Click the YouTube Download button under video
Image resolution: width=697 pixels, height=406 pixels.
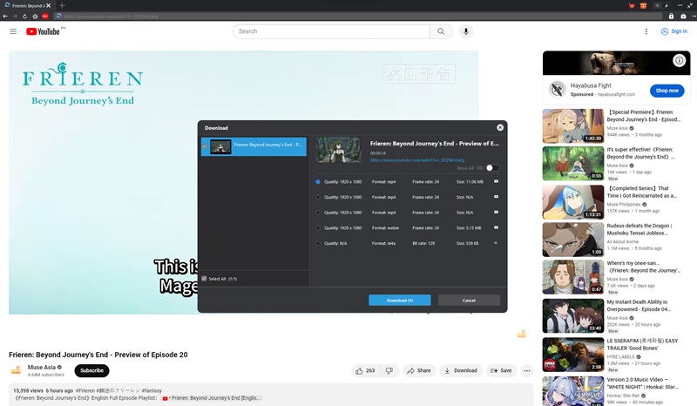pyautogui.click(x=461, y=370)
